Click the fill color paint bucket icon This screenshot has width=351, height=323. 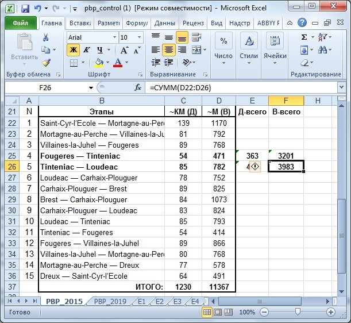(99, 63)
